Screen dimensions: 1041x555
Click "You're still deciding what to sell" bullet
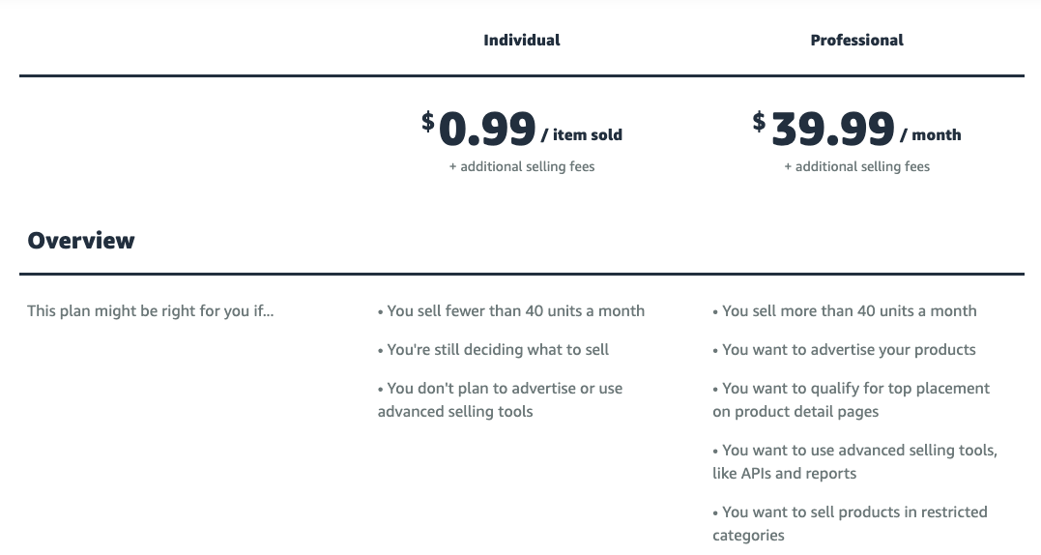(x=494, y=350)
